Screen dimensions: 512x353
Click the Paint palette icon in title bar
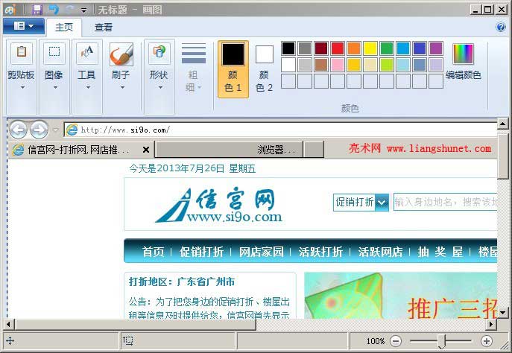(10, 10)
